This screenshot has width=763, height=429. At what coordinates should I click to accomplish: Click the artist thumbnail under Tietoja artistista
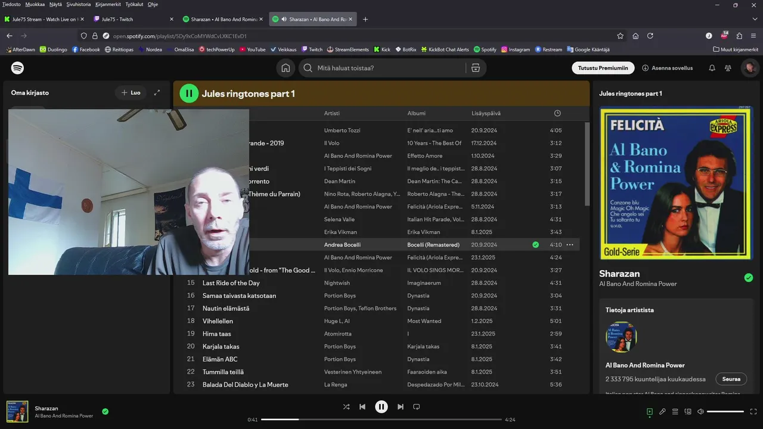click(x=621, y=337)
